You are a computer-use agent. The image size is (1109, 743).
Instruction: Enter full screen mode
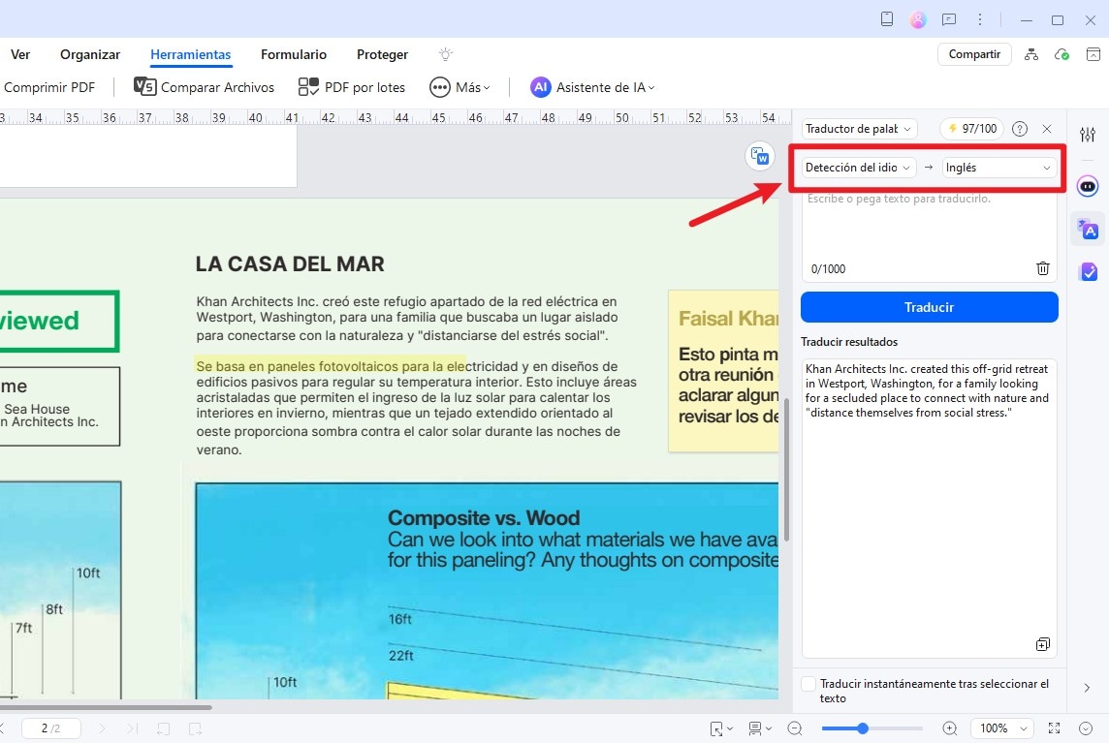[x=1054, y=728]
